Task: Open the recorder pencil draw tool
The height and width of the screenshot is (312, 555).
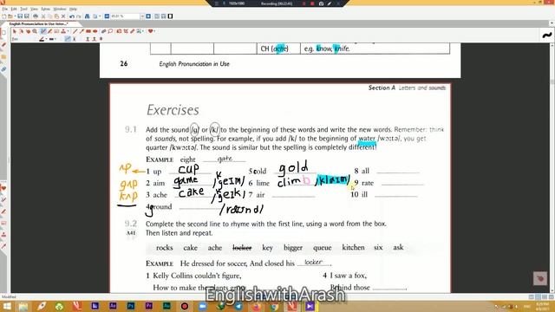Action: [x=330, y=3]
